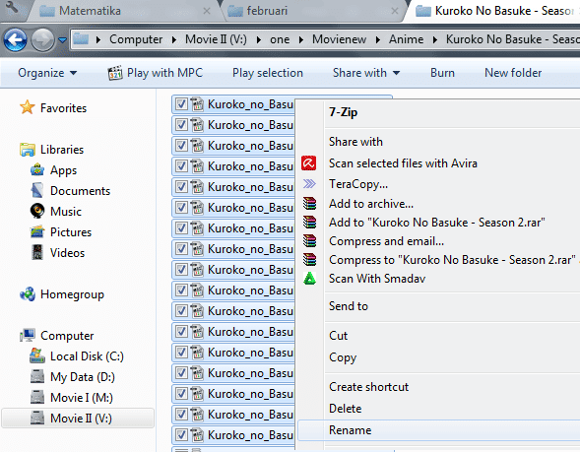The height and width of the screenshot is (452, 580).
Task: Open Apps library icon in sidebar
Action: (x=37, y=169)
